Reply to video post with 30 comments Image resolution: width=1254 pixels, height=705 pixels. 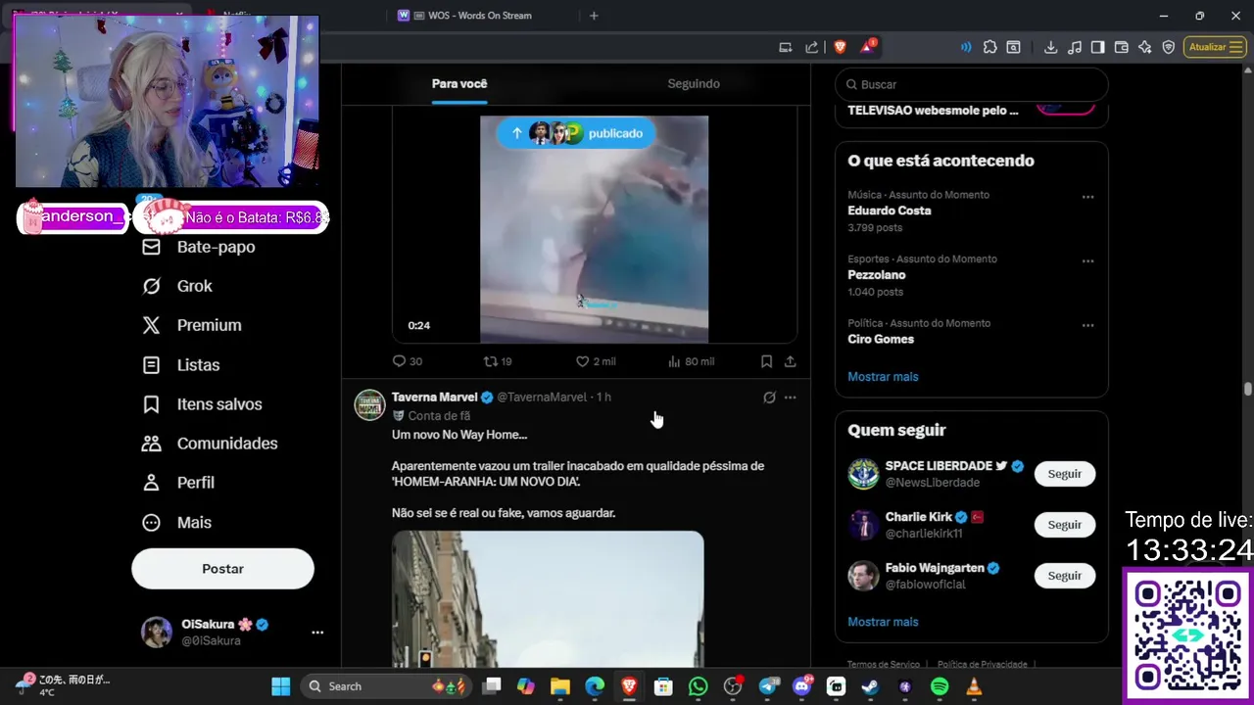tap(408, 361)
